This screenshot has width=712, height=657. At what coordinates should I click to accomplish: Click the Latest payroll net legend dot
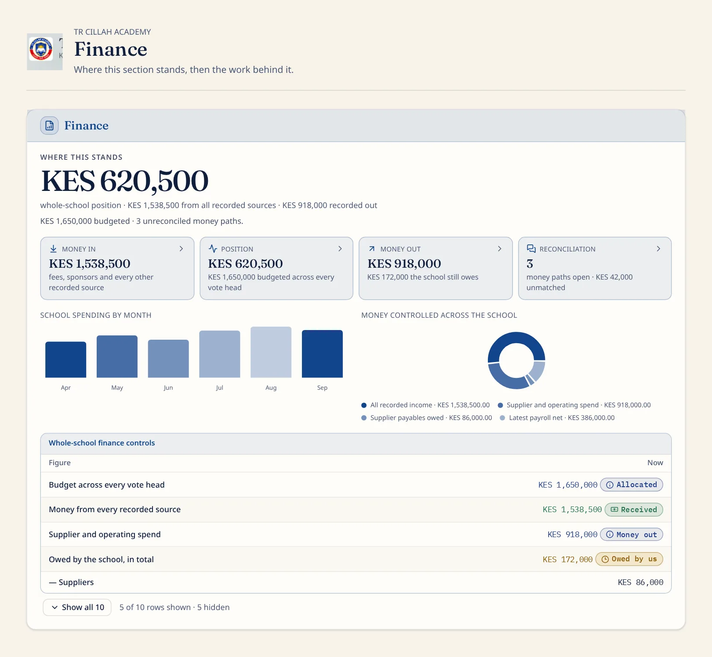pyautogui.click(x=502, y=418)
